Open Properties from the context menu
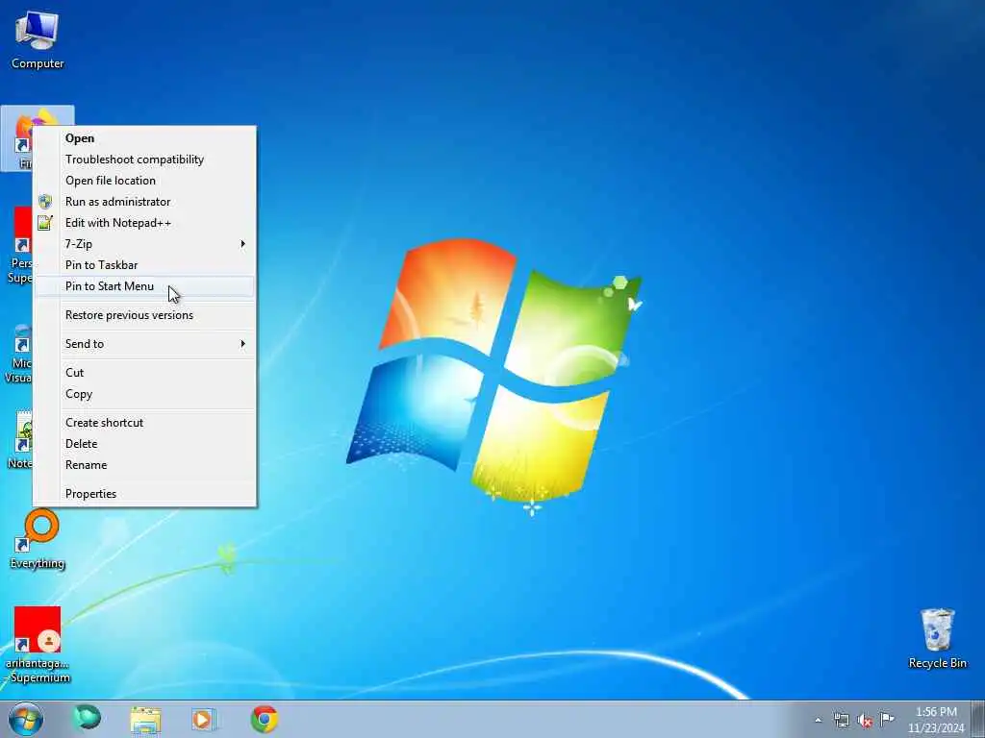 (144, 494)
